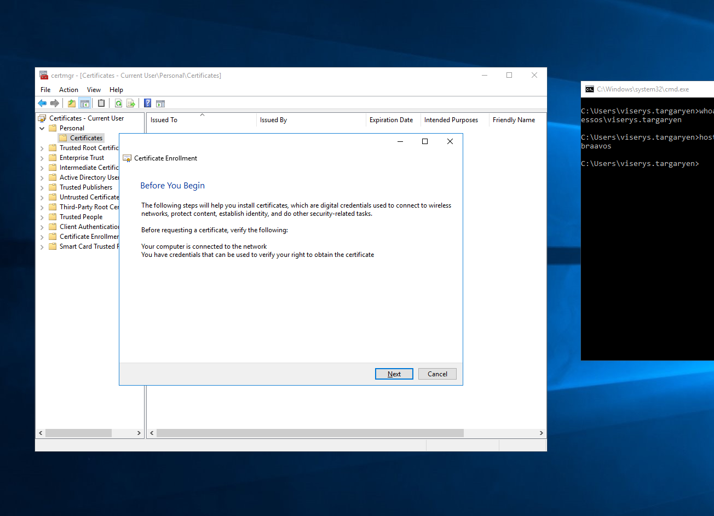Expand the Untrusted Certificates node
This screenshot has width=714, height=516.
point(42,197)
